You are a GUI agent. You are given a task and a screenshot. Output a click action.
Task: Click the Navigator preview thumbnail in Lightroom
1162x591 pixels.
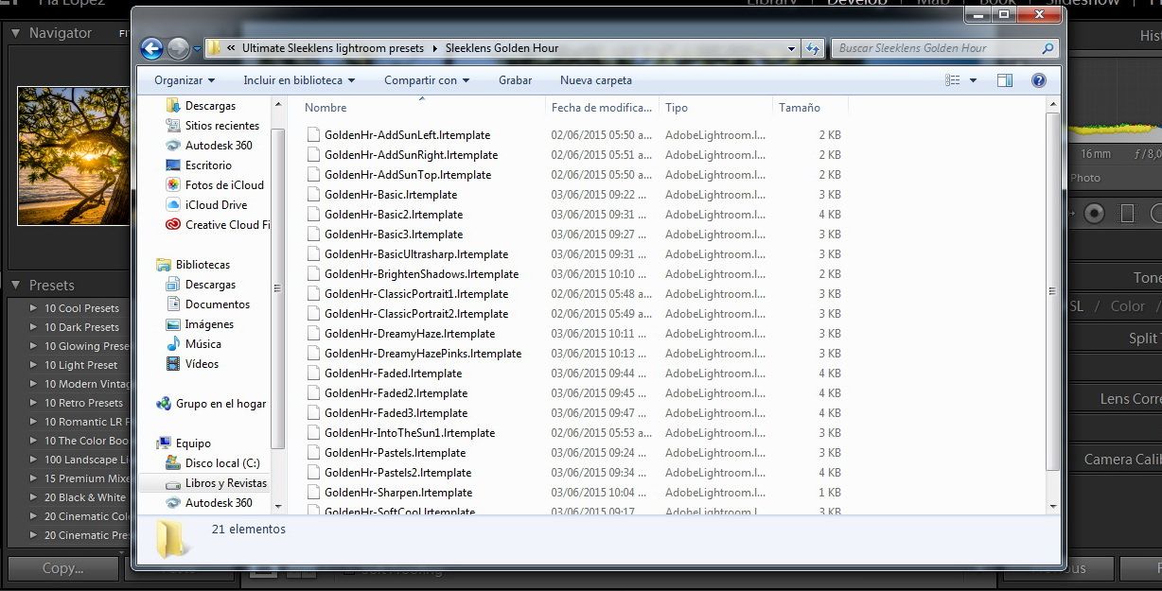coord(74,155)
